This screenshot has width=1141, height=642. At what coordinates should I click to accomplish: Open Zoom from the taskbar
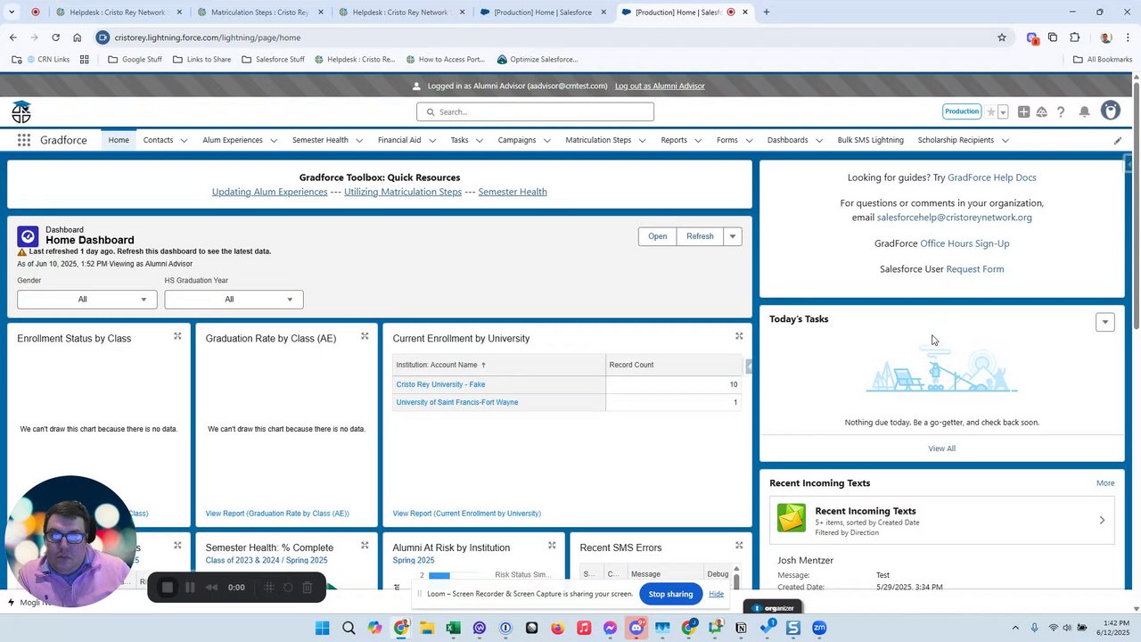pyautogui.click(x=819, y=629)
